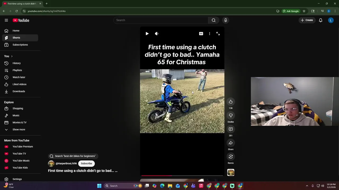Enter fullscreen mode for the Short
Viewport: 339px width, 190px height.
tap(218, 34)
